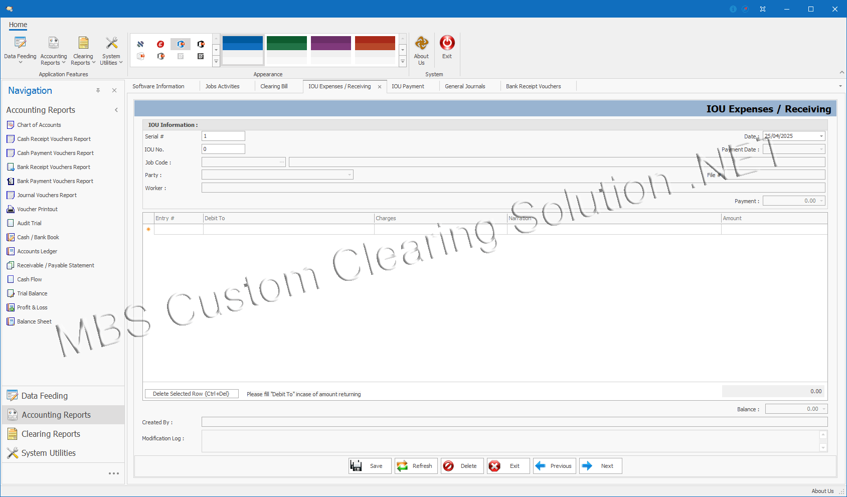847x497 pixels.
Task: Open Accounts Ledger
Action: [32, 251]
